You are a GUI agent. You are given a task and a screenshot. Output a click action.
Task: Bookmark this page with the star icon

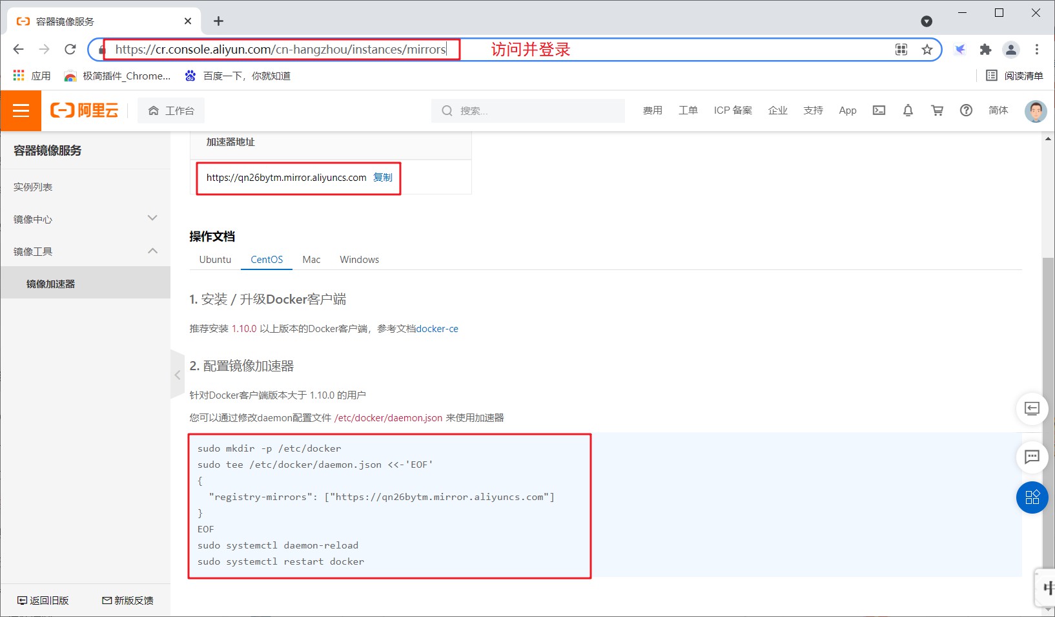(927, 50)
